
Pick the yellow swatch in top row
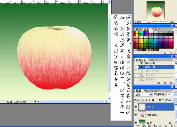click(137, 32)
